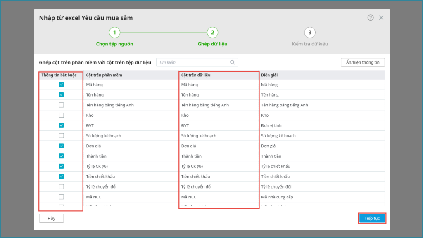Screen dimensions: 423x238
Task: Click Tỷ lệ chiết khấu description cell
Action: pos(322,166)
